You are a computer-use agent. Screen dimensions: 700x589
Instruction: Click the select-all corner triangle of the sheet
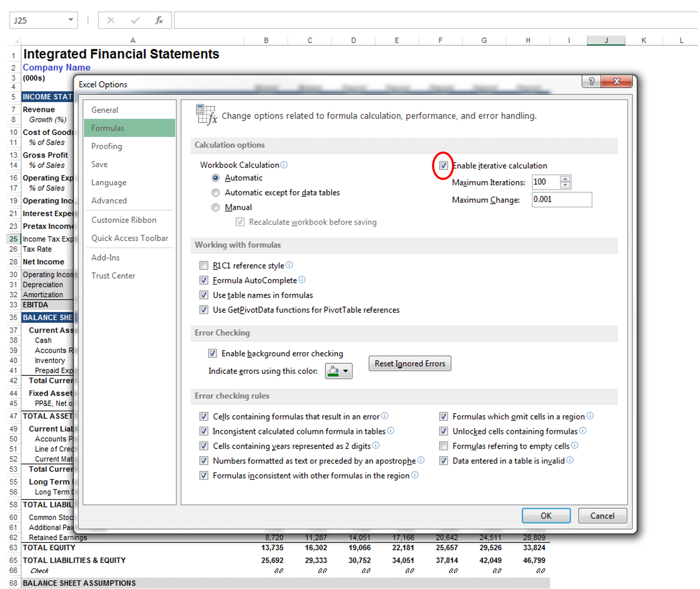click(16, 41)
